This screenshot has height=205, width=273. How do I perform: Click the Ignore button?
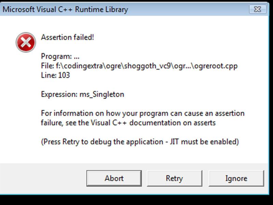[236, 178]
